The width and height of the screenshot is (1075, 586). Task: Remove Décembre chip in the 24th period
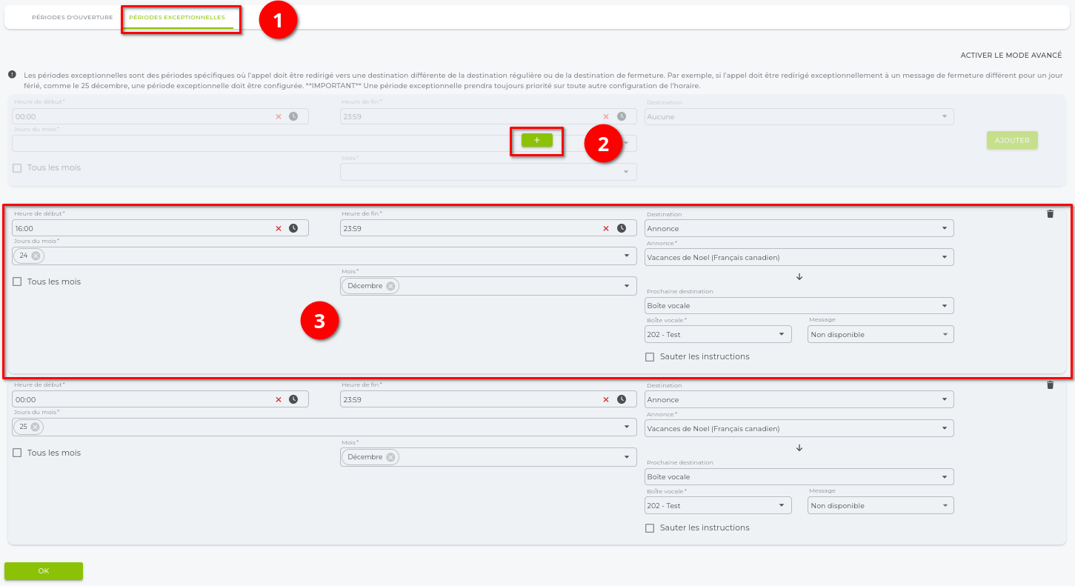point(390,286)
